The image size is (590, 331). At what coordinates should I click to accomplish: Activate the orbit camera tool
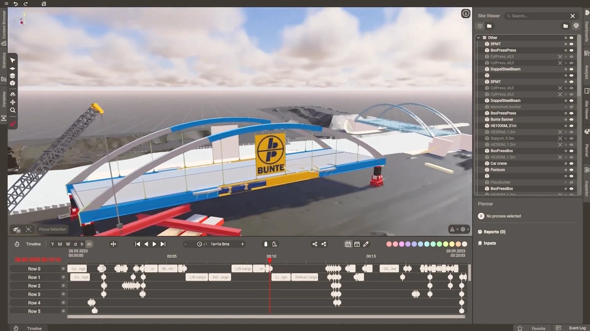coord(13,94)
